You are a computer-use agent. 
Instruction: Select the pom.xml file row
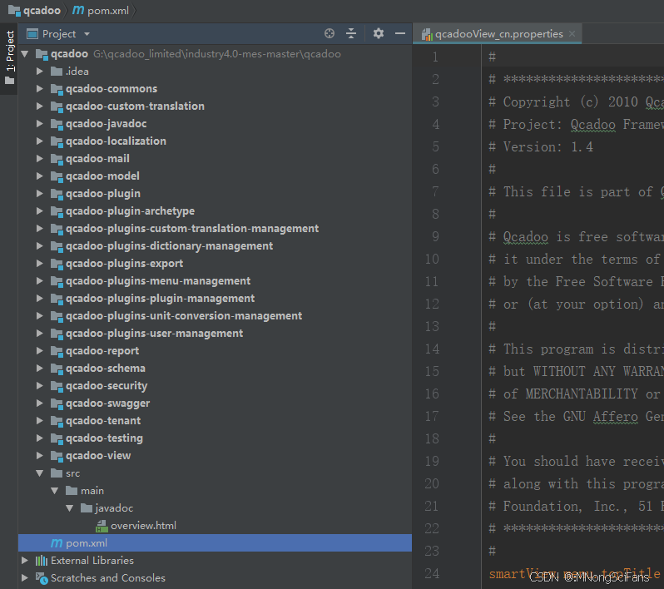216,543
